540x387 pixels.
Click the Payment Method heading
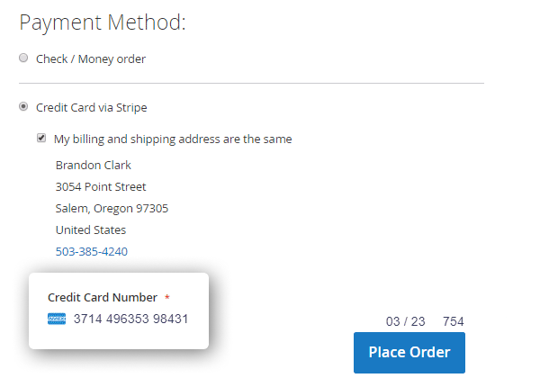click(102, 22)
